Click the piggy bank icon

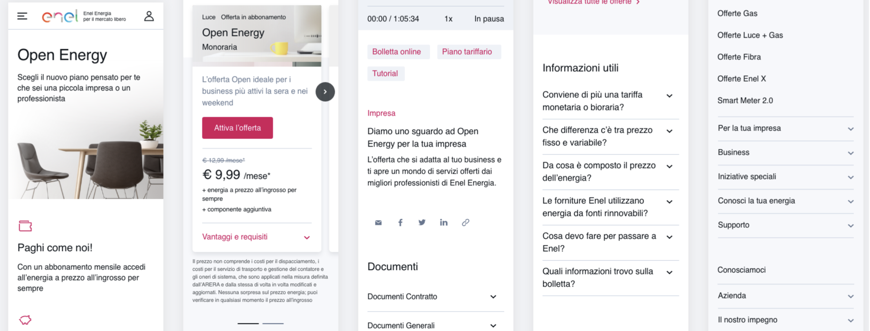point(25,320)
